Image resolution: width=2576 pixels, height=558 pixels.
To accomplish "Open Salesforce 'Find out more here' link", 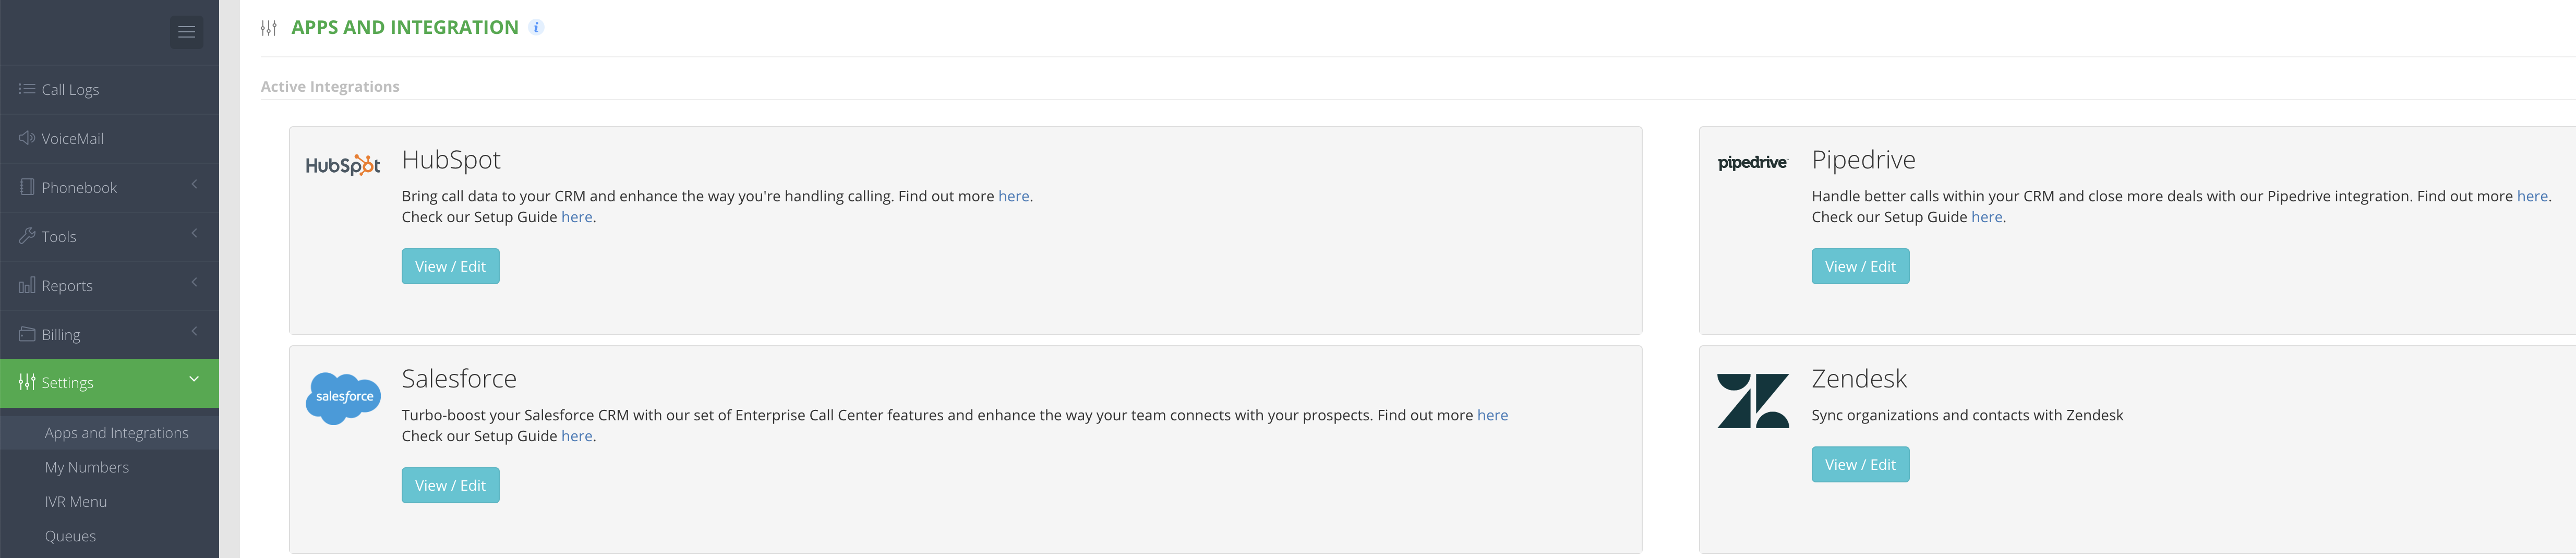I will 1492,415.
